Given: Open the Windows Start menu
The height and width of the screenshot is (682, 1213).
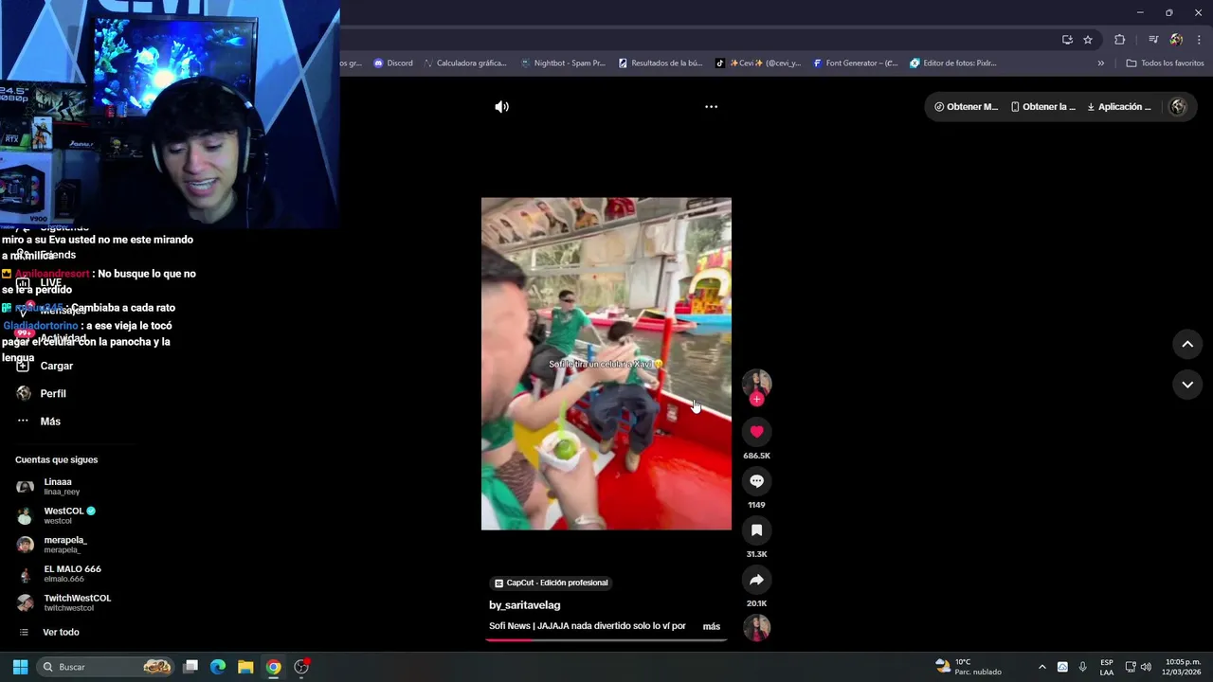Looking at the screenshot, I should click(20, 667).
